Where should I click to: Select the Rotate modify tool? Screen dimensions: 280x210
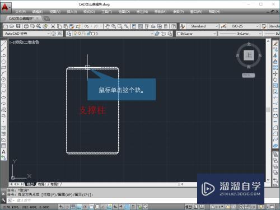(x=276, y=80)
